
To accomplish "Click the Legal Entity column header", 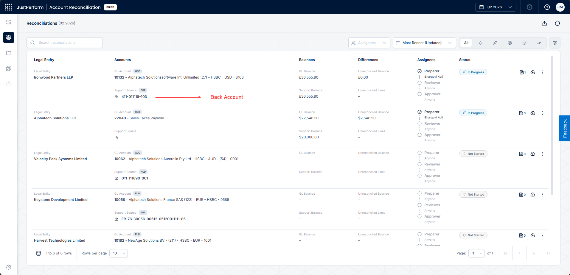I will point(44,60).
